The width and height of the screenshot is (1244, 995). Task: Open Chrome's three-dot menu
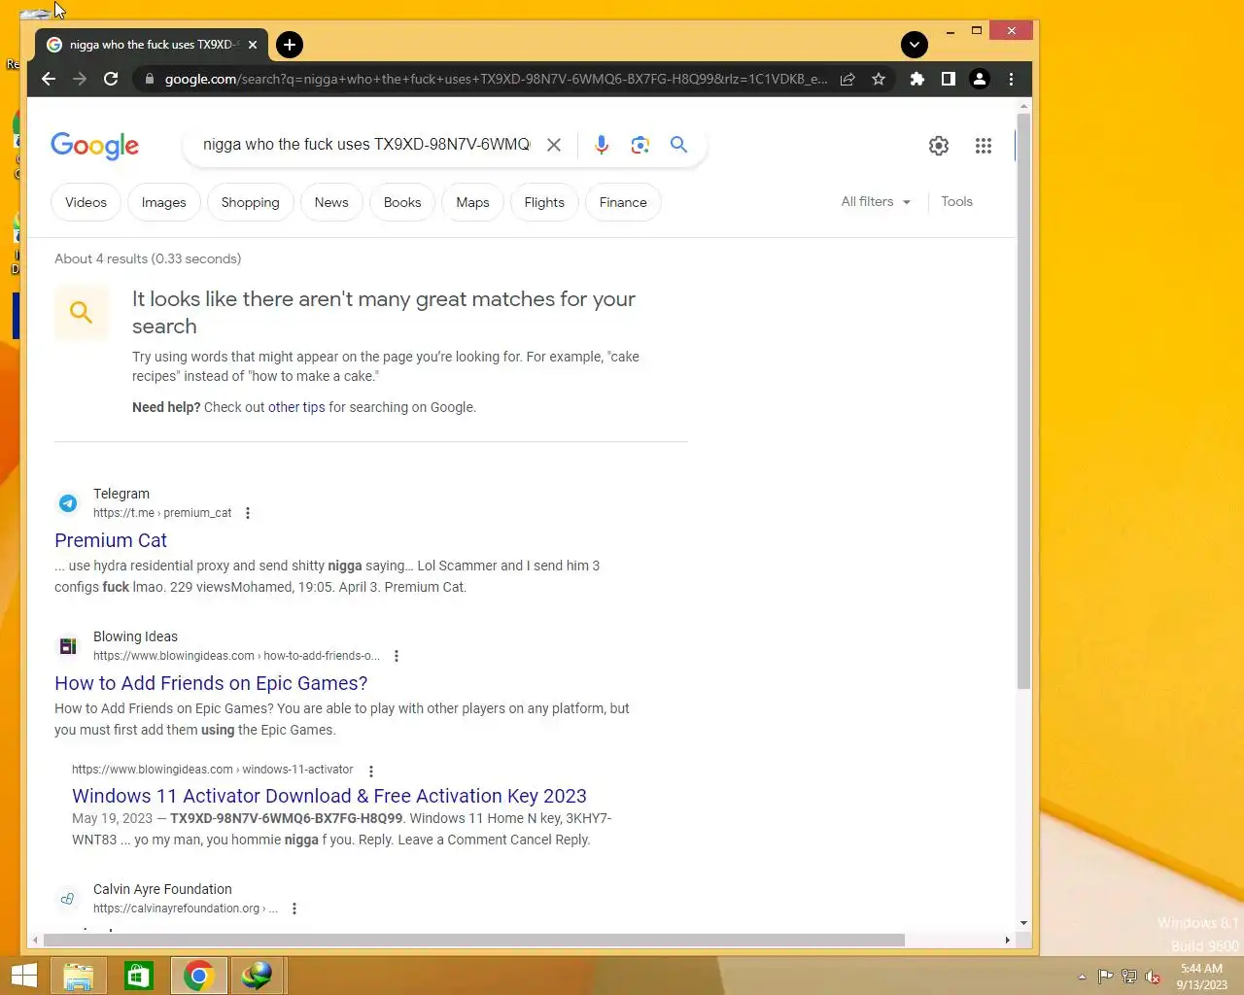coord(1011,79)
